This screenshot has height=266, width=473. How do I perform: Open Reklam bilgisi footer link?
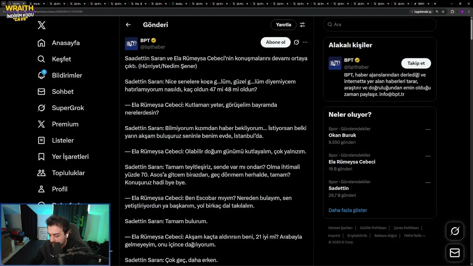(385, 236)
